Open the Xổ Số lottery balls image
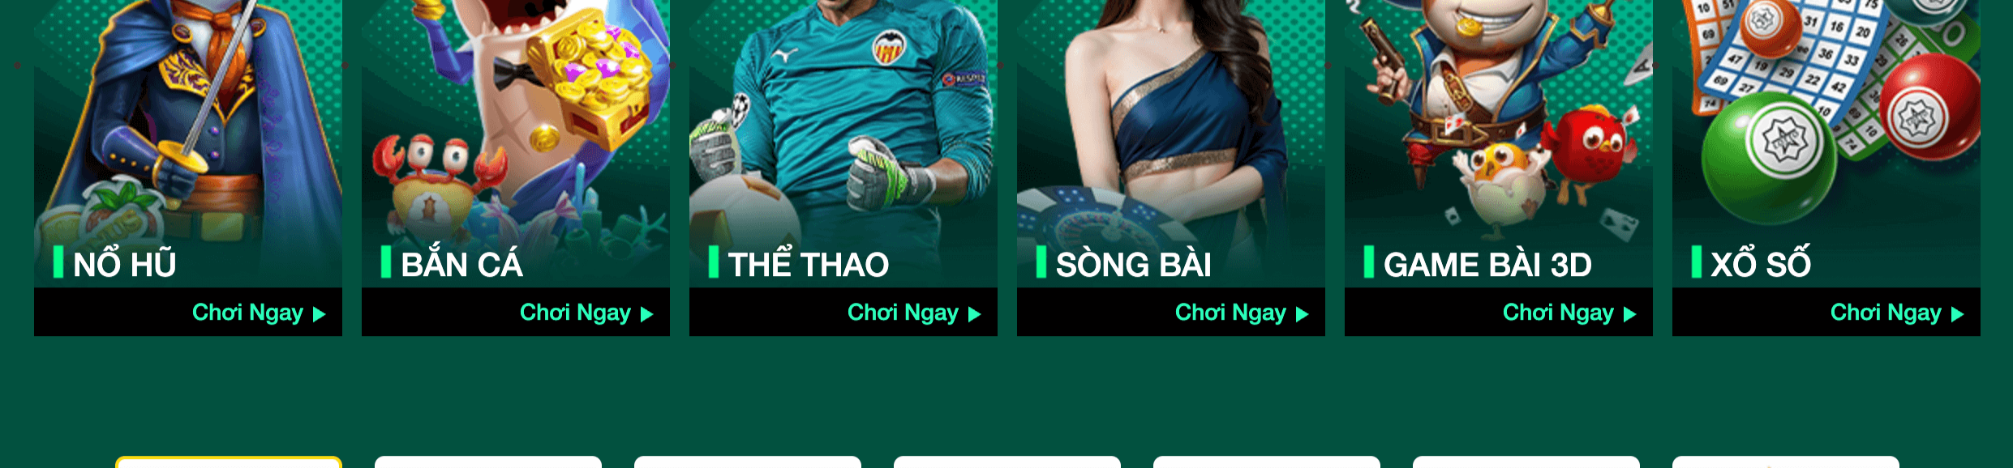The width and height of the screenshot is (2013, 468). 1826,143
